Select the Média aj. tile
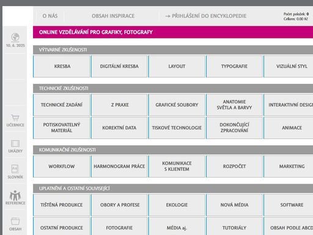 [x=177, y=226]
